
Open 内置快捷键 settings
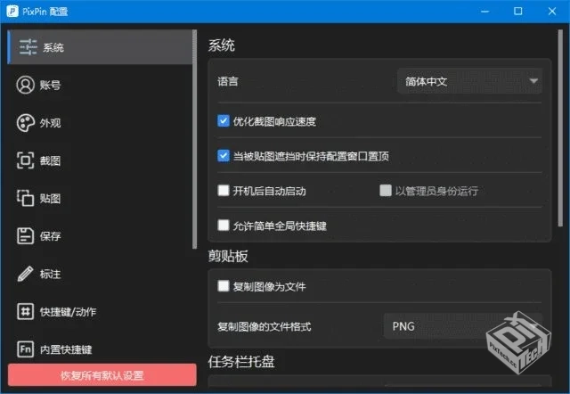[x=66, y=349]
